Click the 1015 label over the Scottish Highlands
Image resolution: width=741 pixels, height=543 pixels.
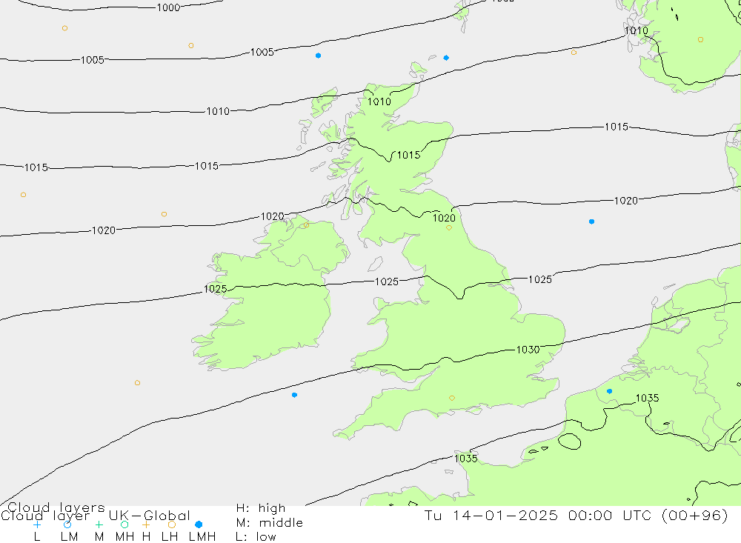pyautogui.click(x=408, y=155)
